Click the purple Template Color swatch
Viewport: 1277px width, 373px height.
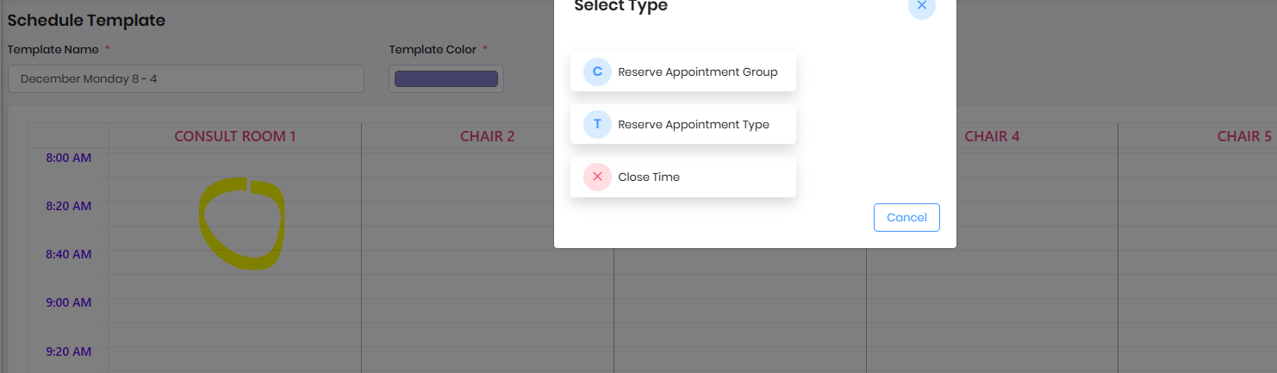pos(445,79)
